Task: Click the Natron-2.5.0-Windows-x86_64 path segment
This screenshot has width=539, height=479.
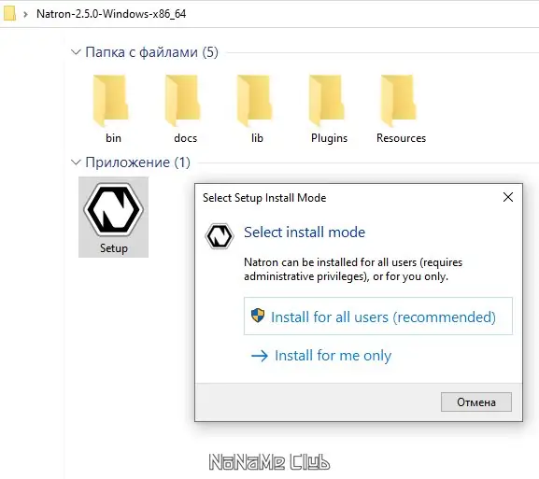Action: pyautogui.click(x=111, y=14)
